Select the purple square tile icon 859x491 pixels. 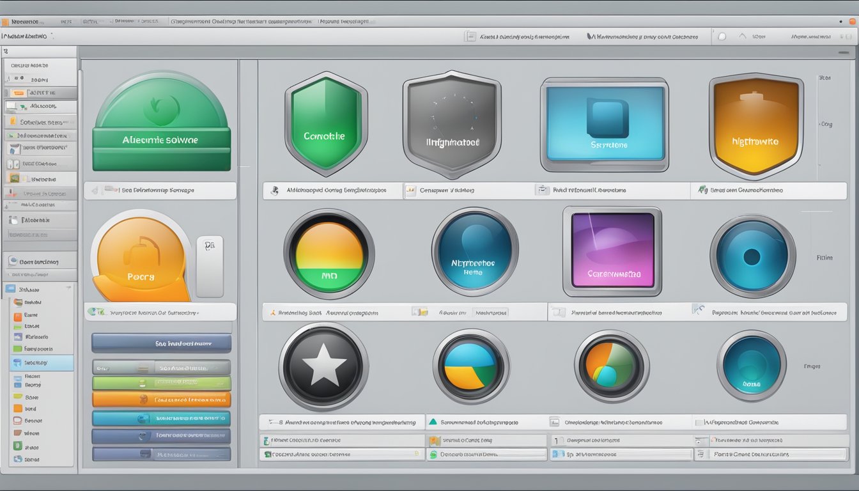pos(612,251)
